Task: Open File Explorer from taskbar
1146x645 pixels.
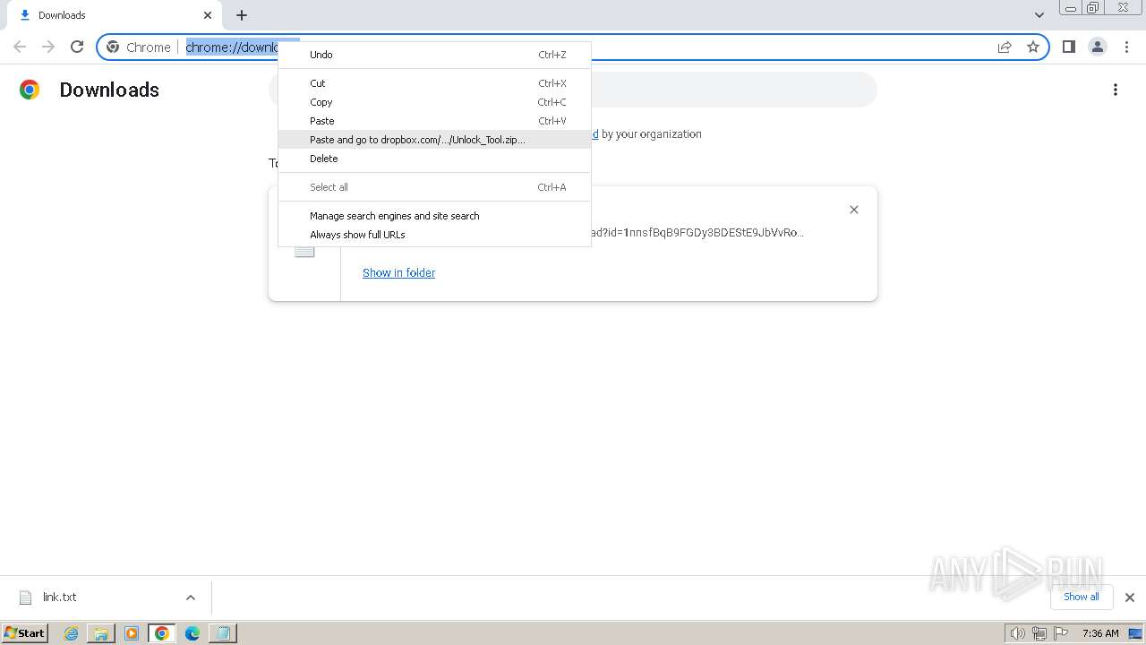Action: point(101,633)
